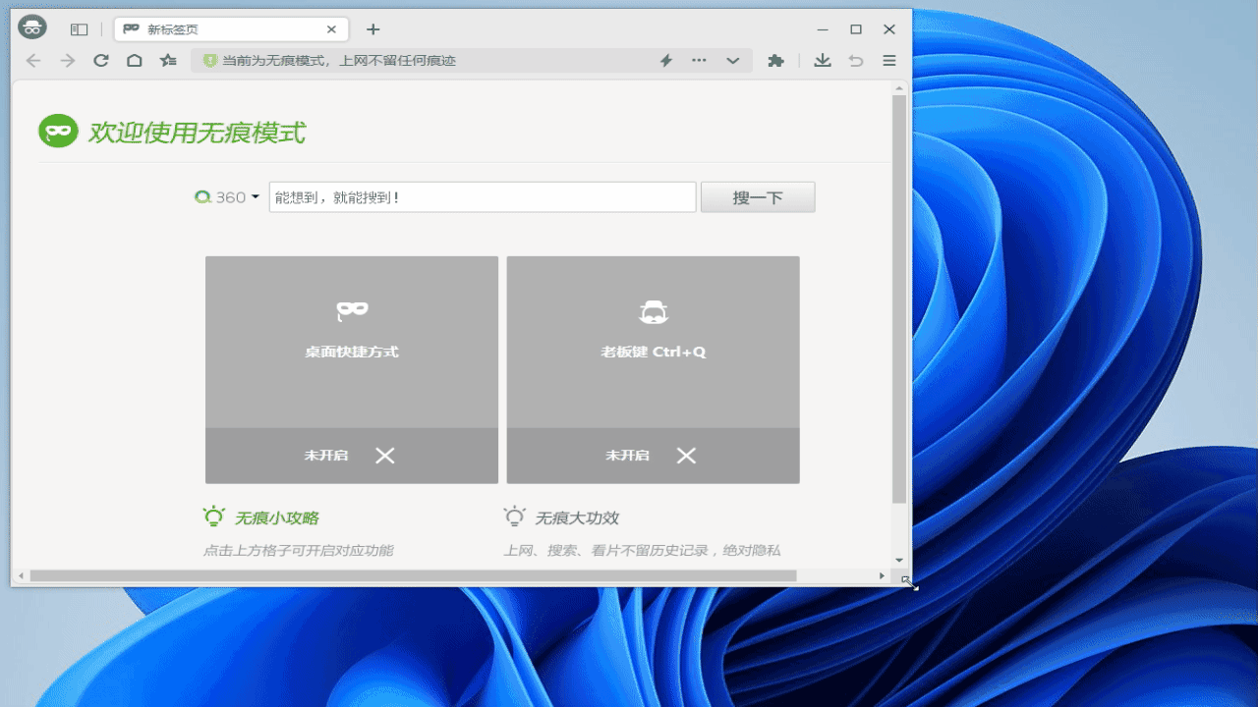Expand the 360 search engine dropdown
Screen dimensions: 1258x707
pyautogui.click(x=228, y=197)
